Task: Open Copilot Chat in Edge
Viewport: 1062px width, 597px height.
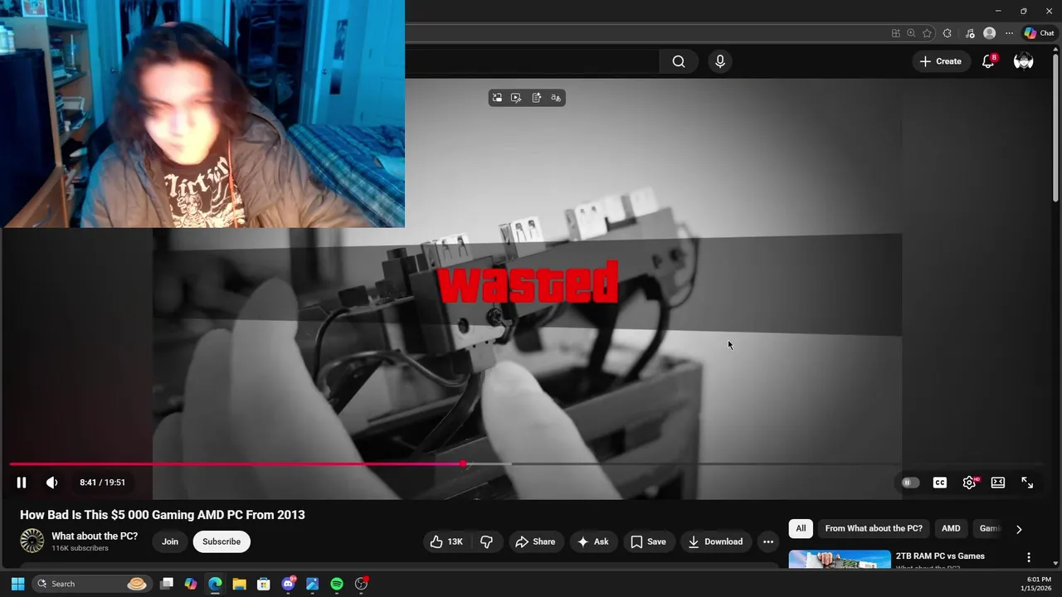Action: click(1039, 33)
